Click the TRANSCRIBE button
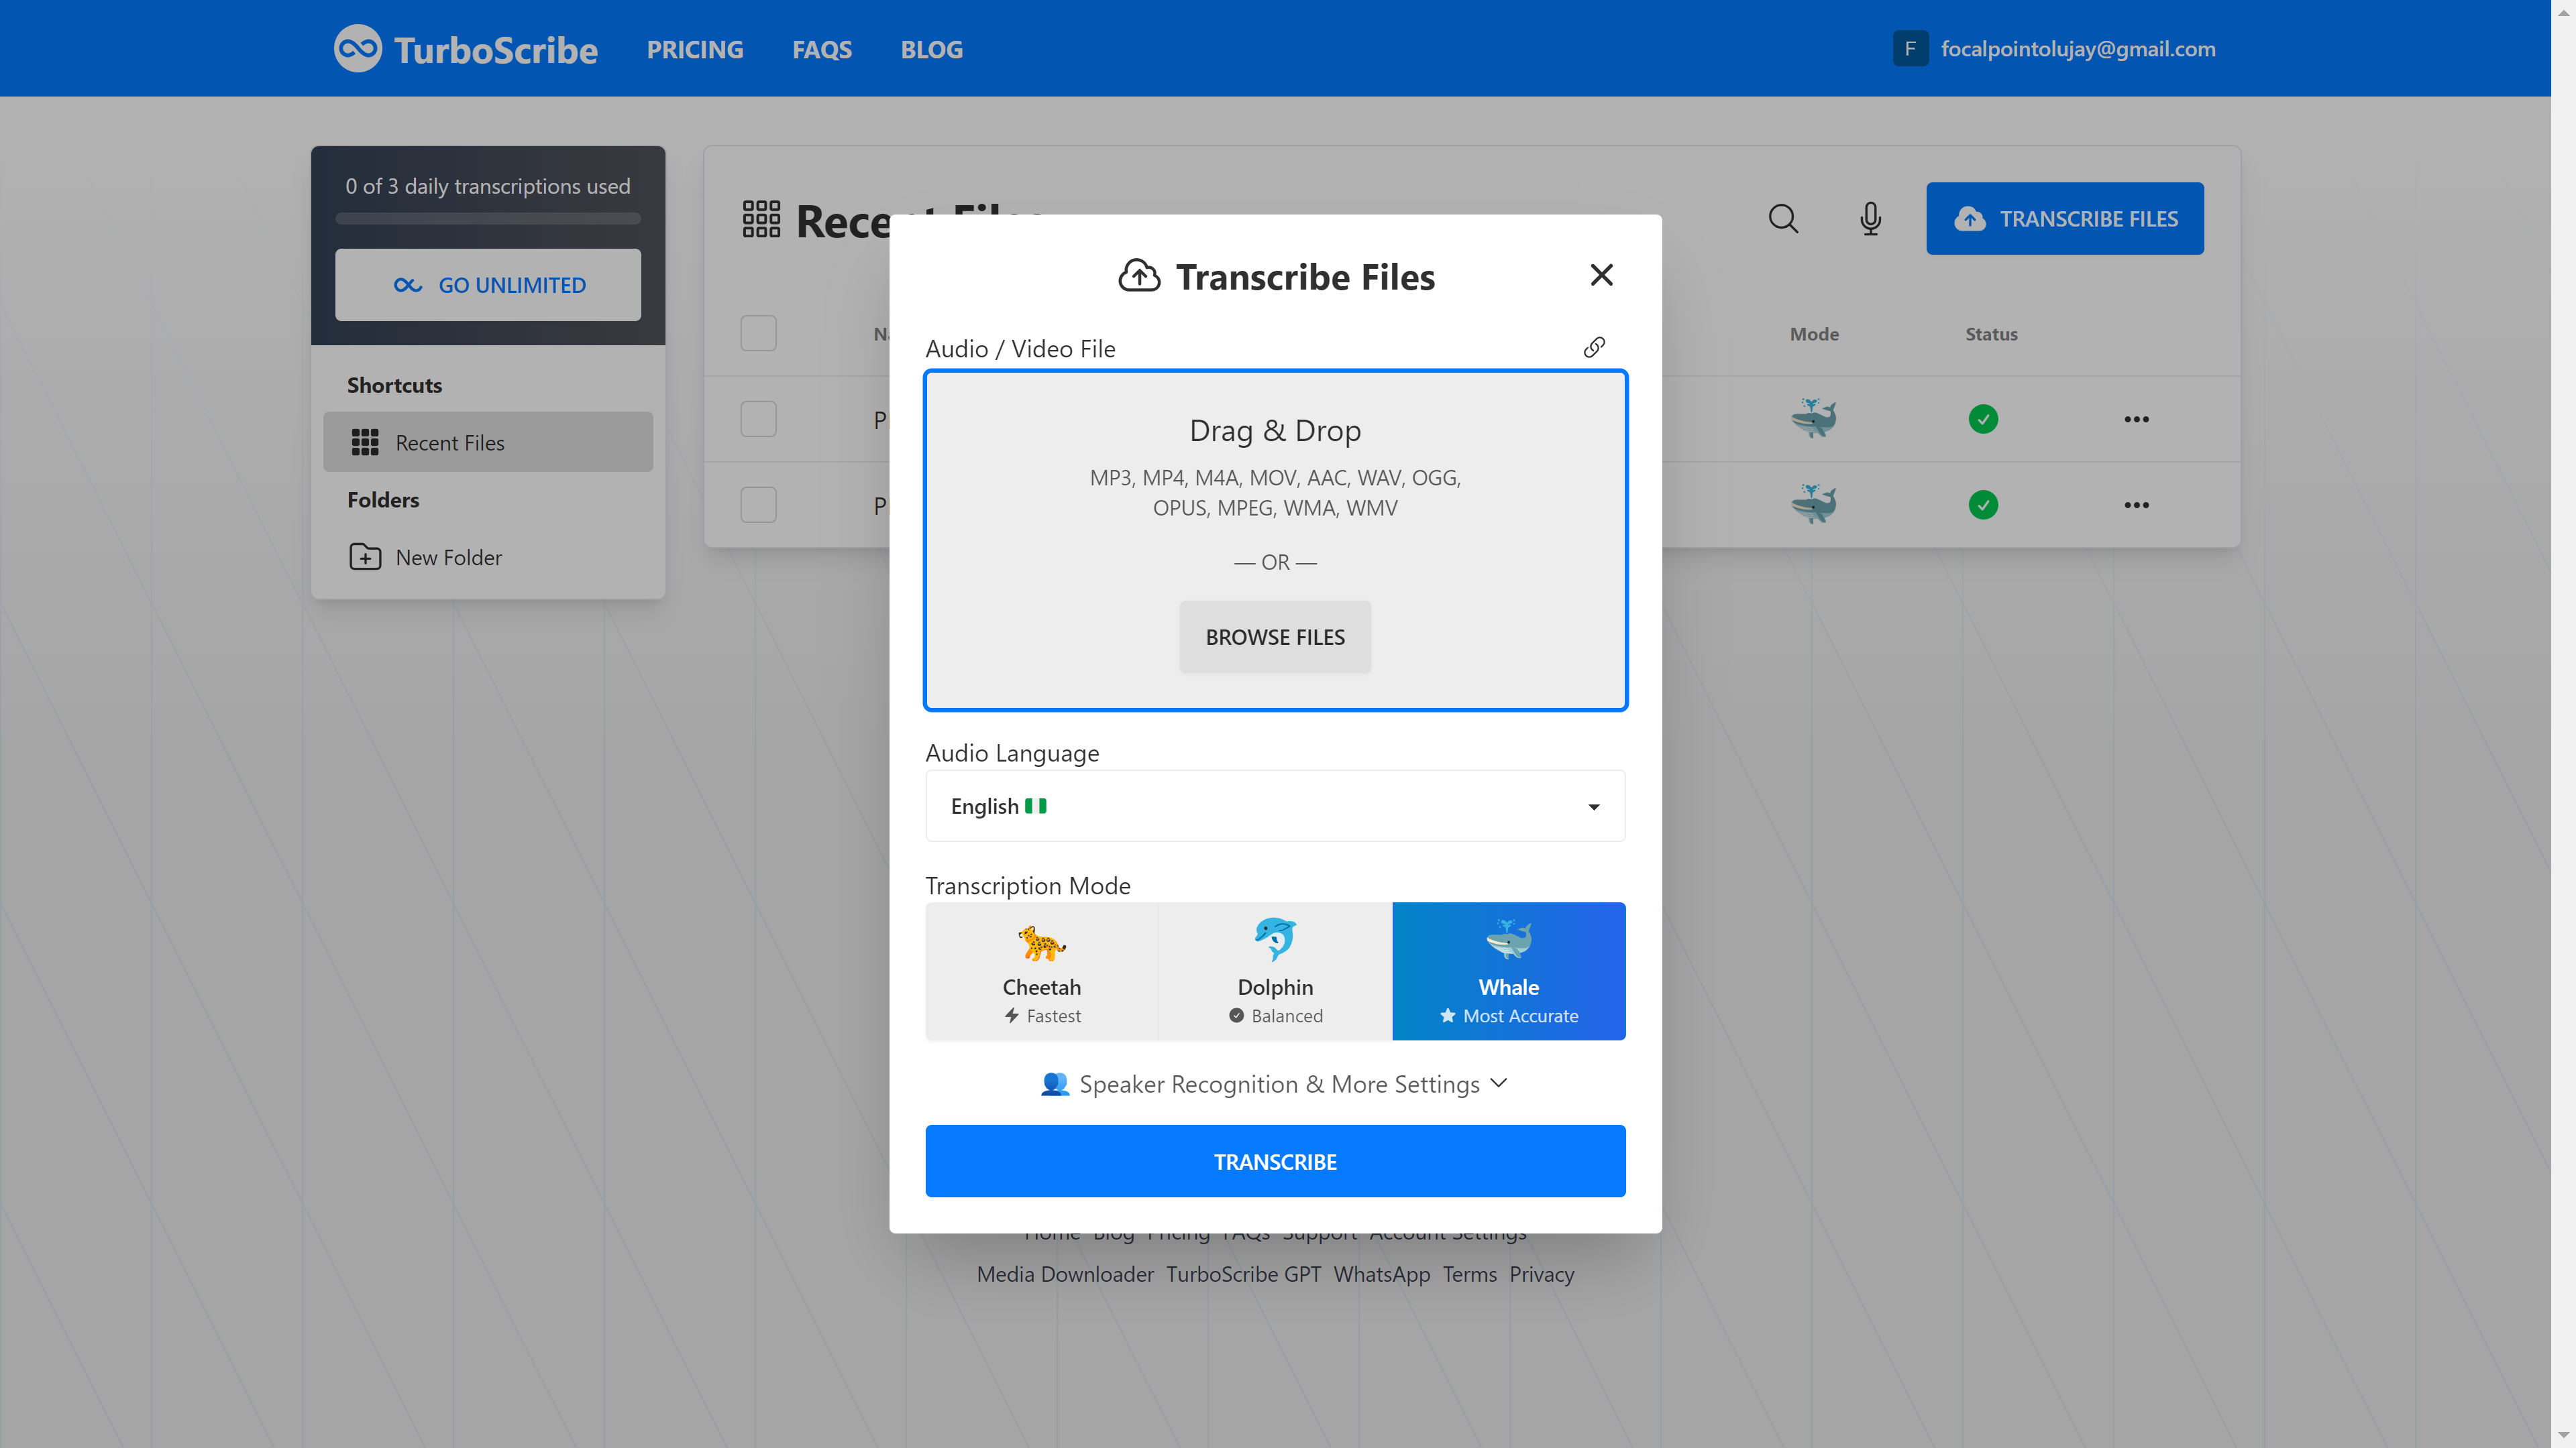 click(1275, 1161)
